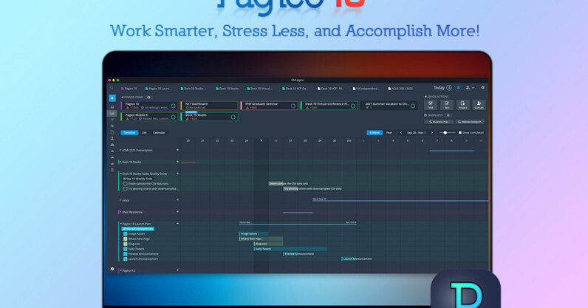588x308 pixels.
Task: Click the Text quick action icon
Action: 446,106
